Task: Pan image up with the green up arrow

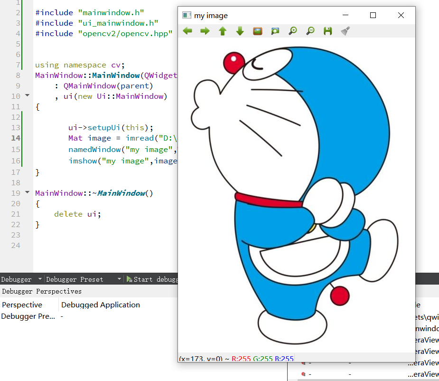Action: coord(223,31)
